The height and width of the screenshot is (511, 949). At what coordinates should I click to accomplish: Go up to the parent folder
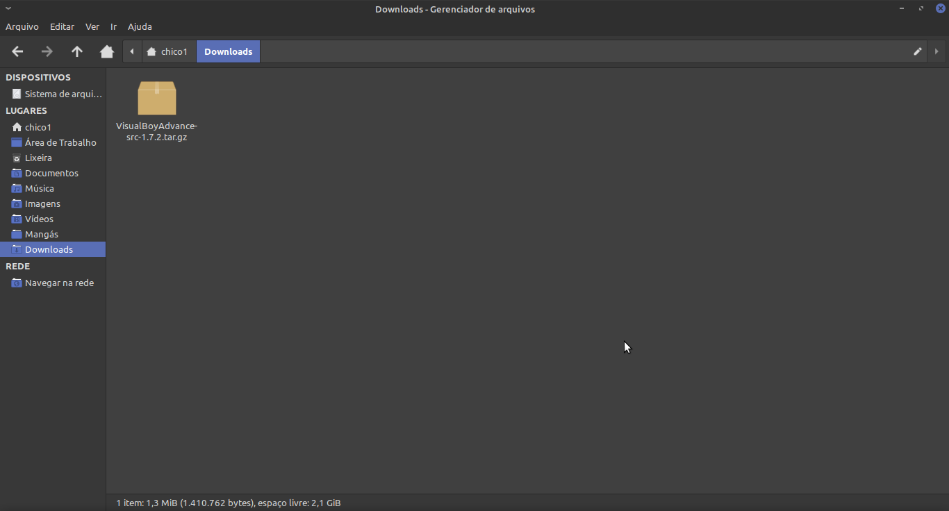[x=77, y=51]
